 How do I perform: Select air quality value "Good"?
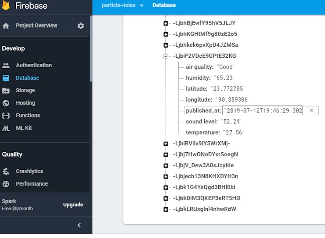[x=226, y=67]
